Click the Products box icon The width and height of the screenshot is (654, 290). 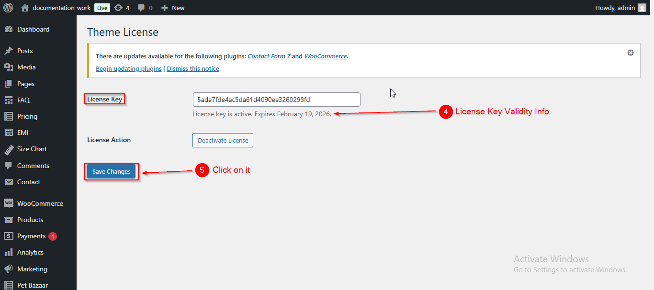click(x=9, y=220)
